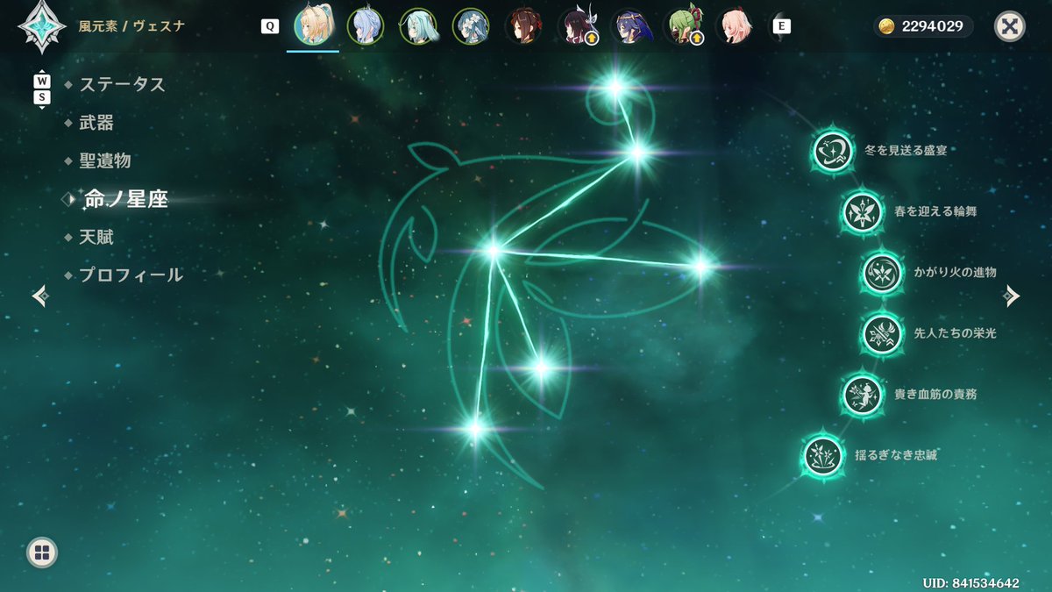Select the central hub star of the constellation

[493, 251]
